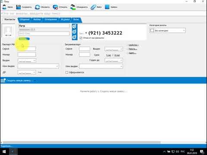
Task: Open the Меню toolbar button
Action: click(8, 7)
